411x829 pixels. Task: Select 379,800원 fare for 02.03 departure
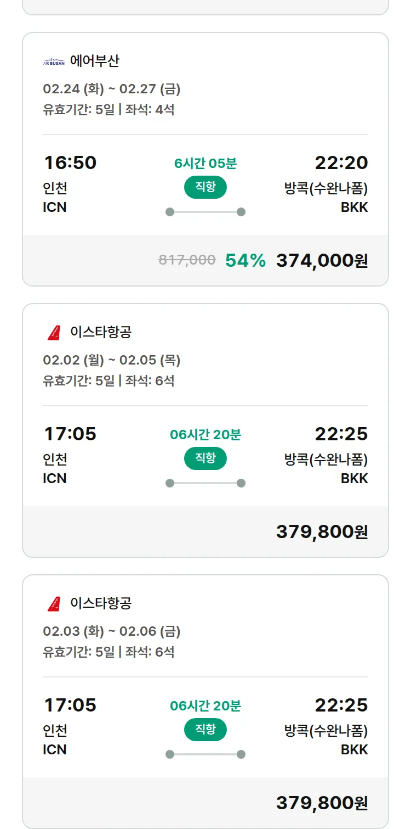pyautogui.click(x=322, y=803)
